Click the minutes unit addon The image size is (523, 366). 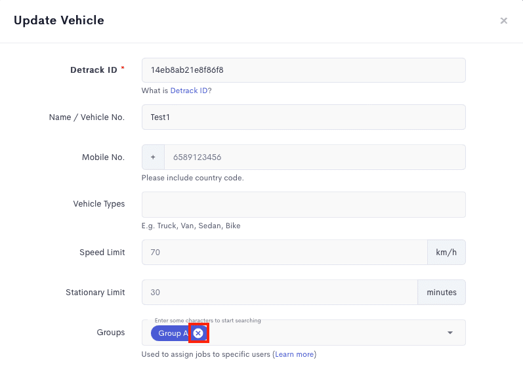tap(442, 293)
